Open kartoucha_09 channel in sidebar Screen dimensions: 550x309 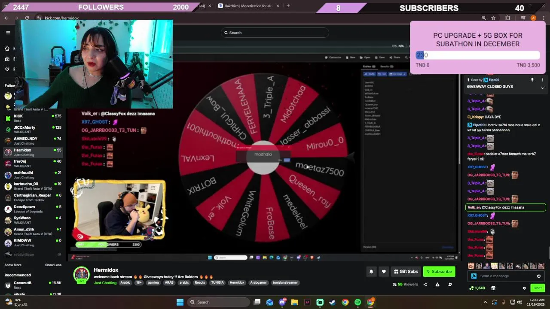[33, 186]
